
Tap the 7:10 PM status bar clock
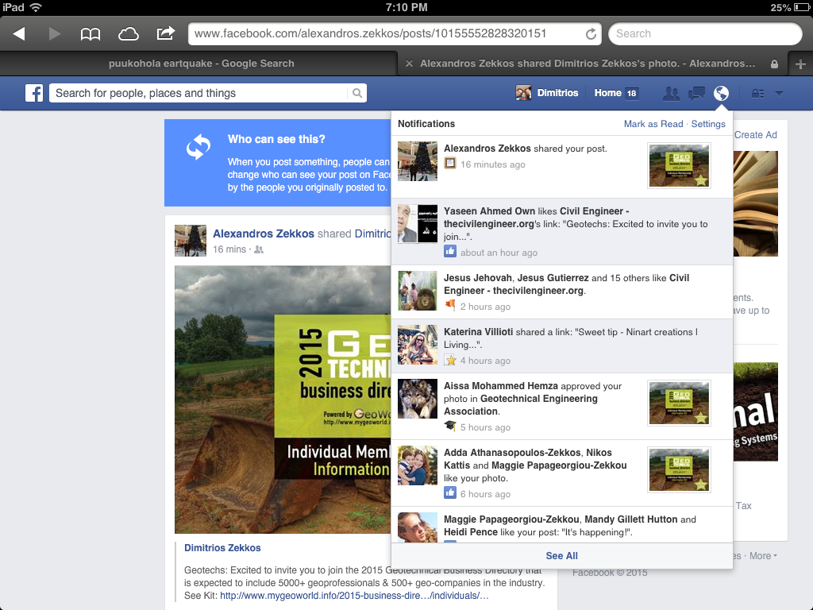[x=406, y=7]
